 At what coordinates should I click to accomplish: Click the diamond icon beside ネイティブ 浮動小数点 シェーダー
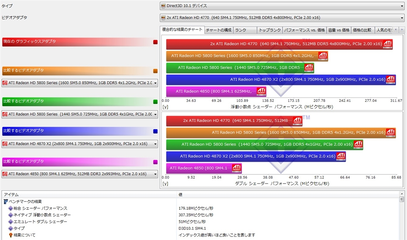pos(11,215)
